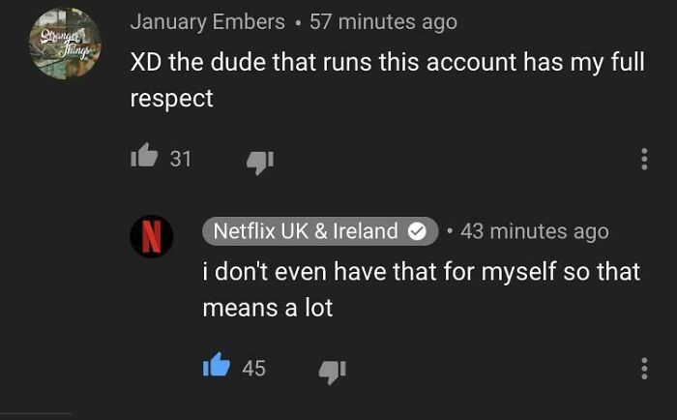Click the "57 minutes ago" timestamp

383,21
